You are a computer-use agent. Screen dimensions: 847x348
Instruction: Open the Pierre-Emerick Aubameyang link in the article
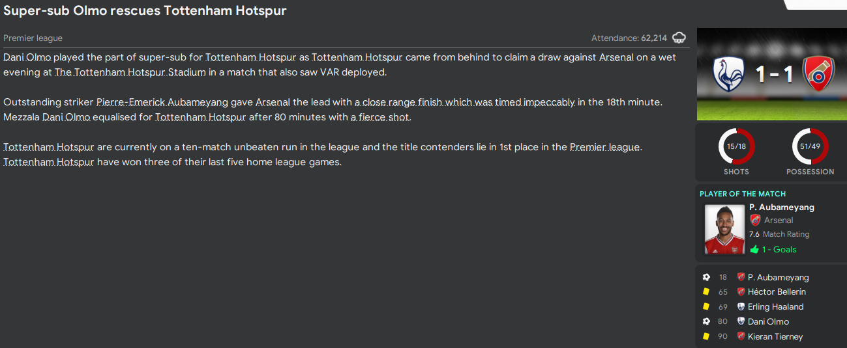pos(162,102)
